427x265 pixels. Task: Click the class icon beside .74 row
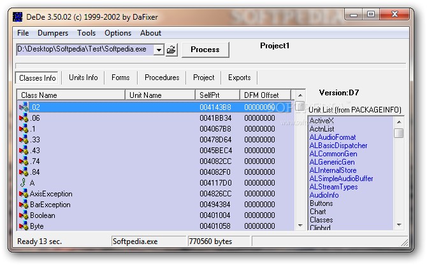pos(24,161)
